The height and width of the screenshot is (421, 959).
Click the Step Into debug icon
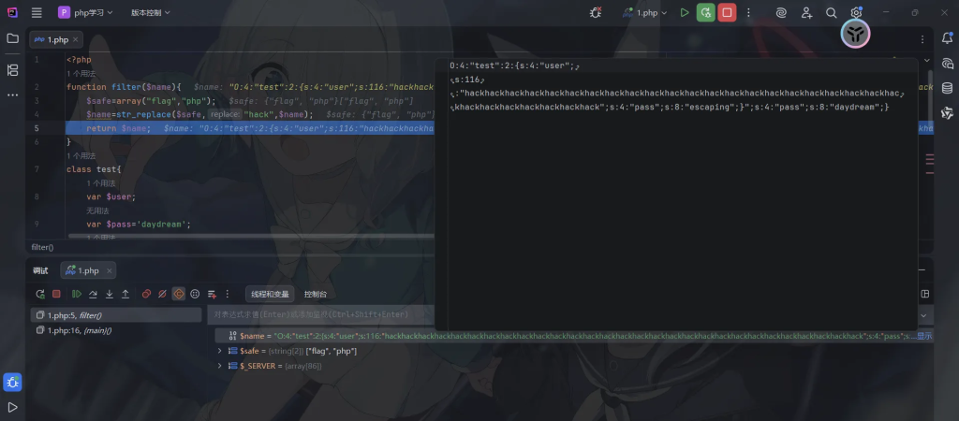109,294
